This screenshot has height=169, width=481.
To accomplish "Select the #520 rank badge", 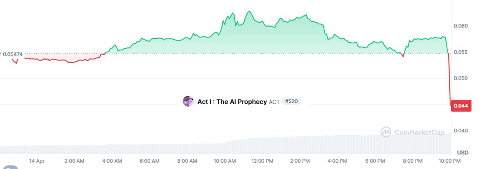I will tap(291, 102).
